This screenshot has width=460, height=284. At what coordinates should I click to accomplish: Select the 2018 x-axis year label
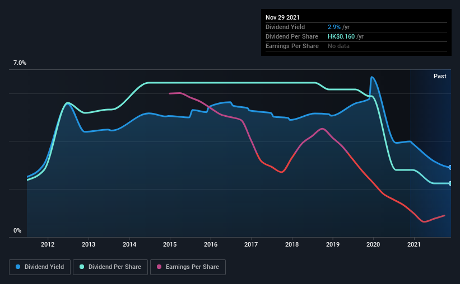tap(292, 244)
